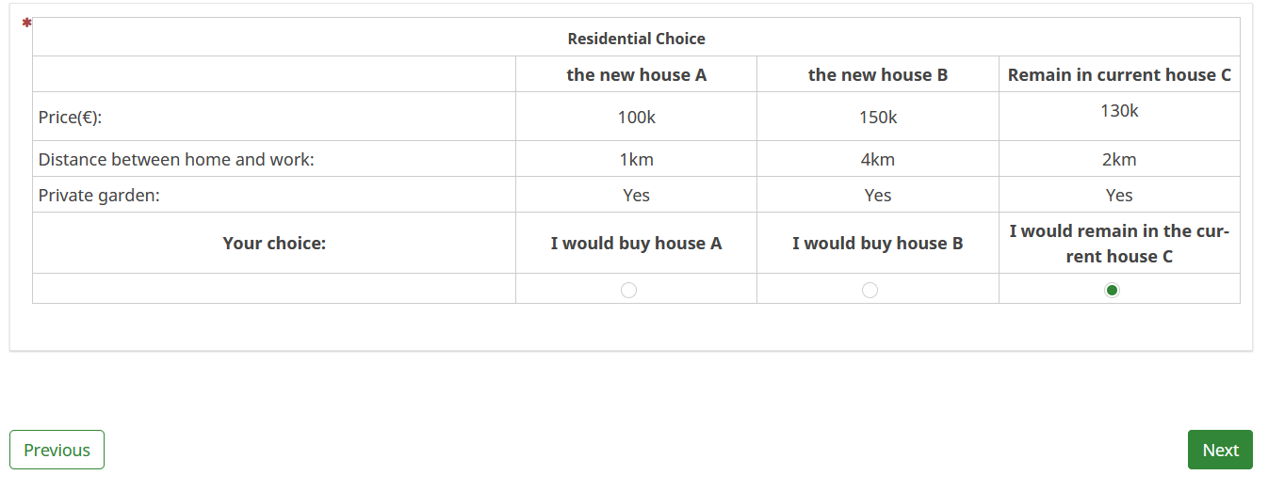Click the 130k price cell
Screen dimensions: 1268x491
[1119, 111]
